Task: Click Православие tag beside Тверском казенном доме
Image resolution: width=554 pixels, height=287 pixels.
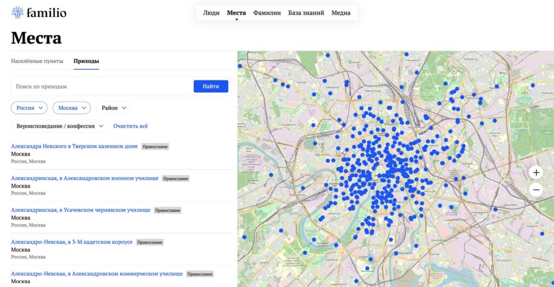Action: pos(155,146)
